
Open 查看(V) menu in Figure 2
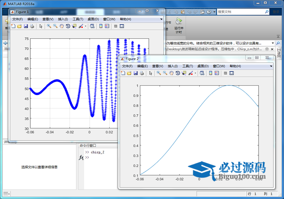[x=158, y=66]
